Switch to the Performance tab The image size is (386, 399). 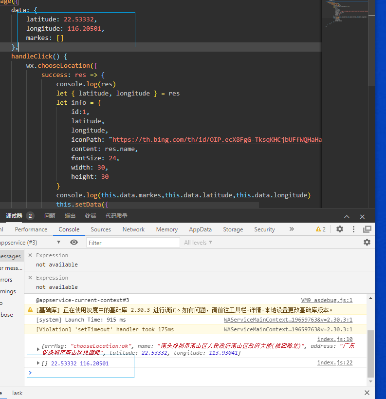[x=31, y=229]
